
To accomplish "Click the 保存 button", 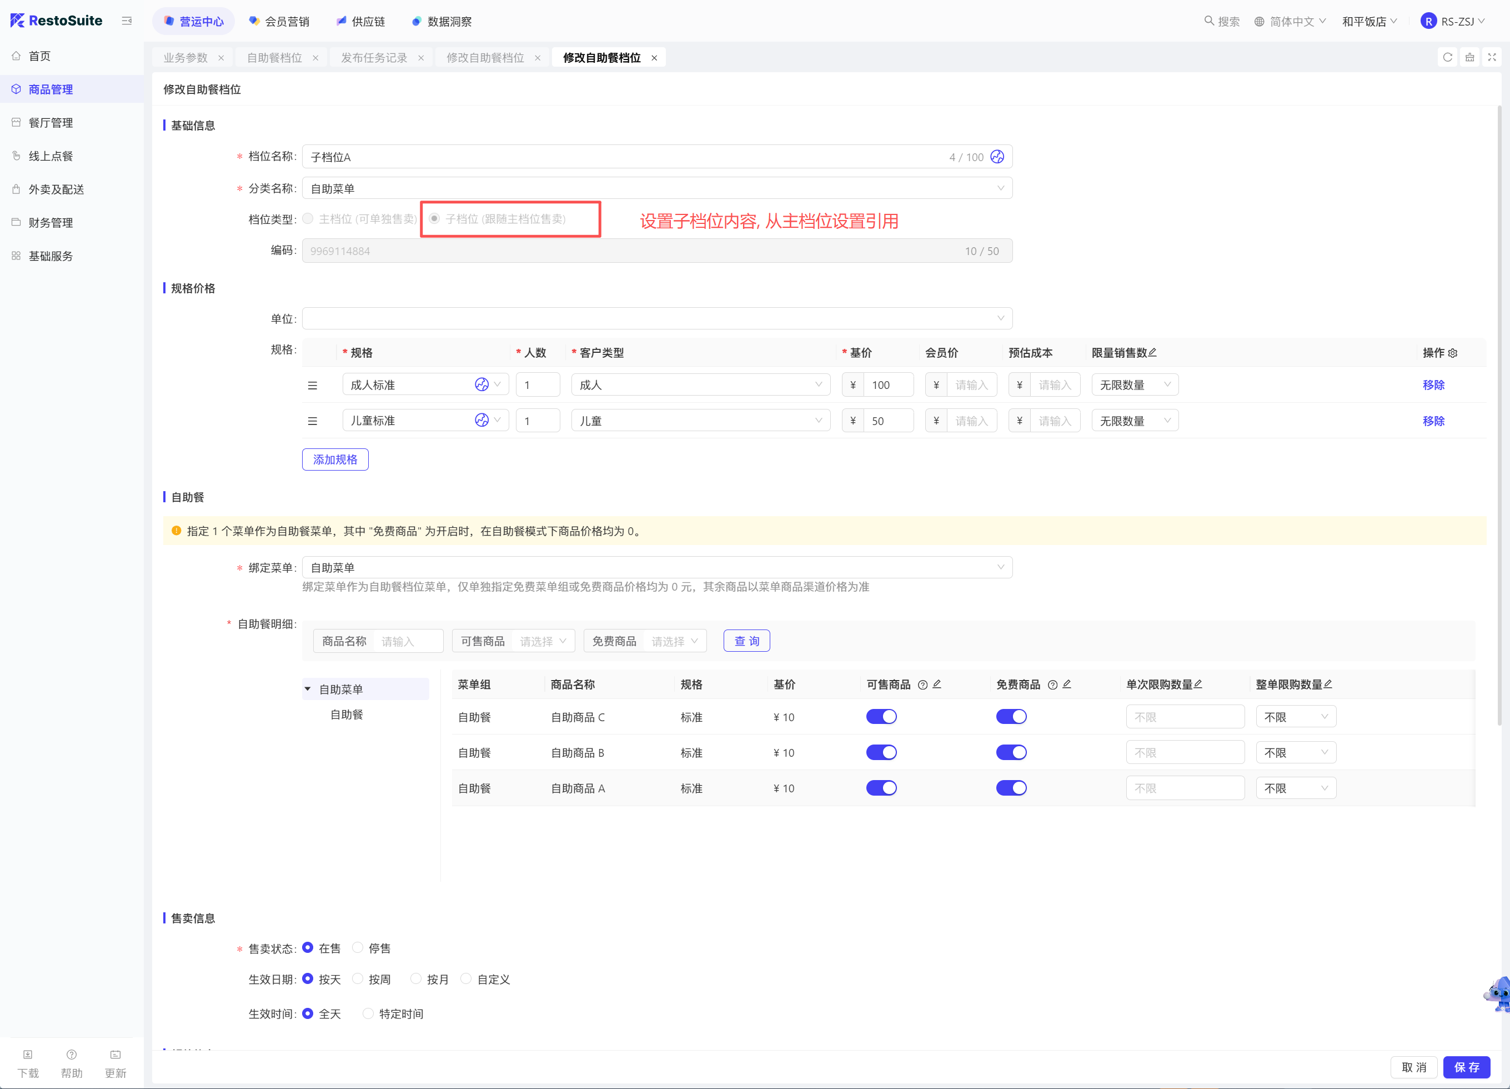I will [1466, 1067].
